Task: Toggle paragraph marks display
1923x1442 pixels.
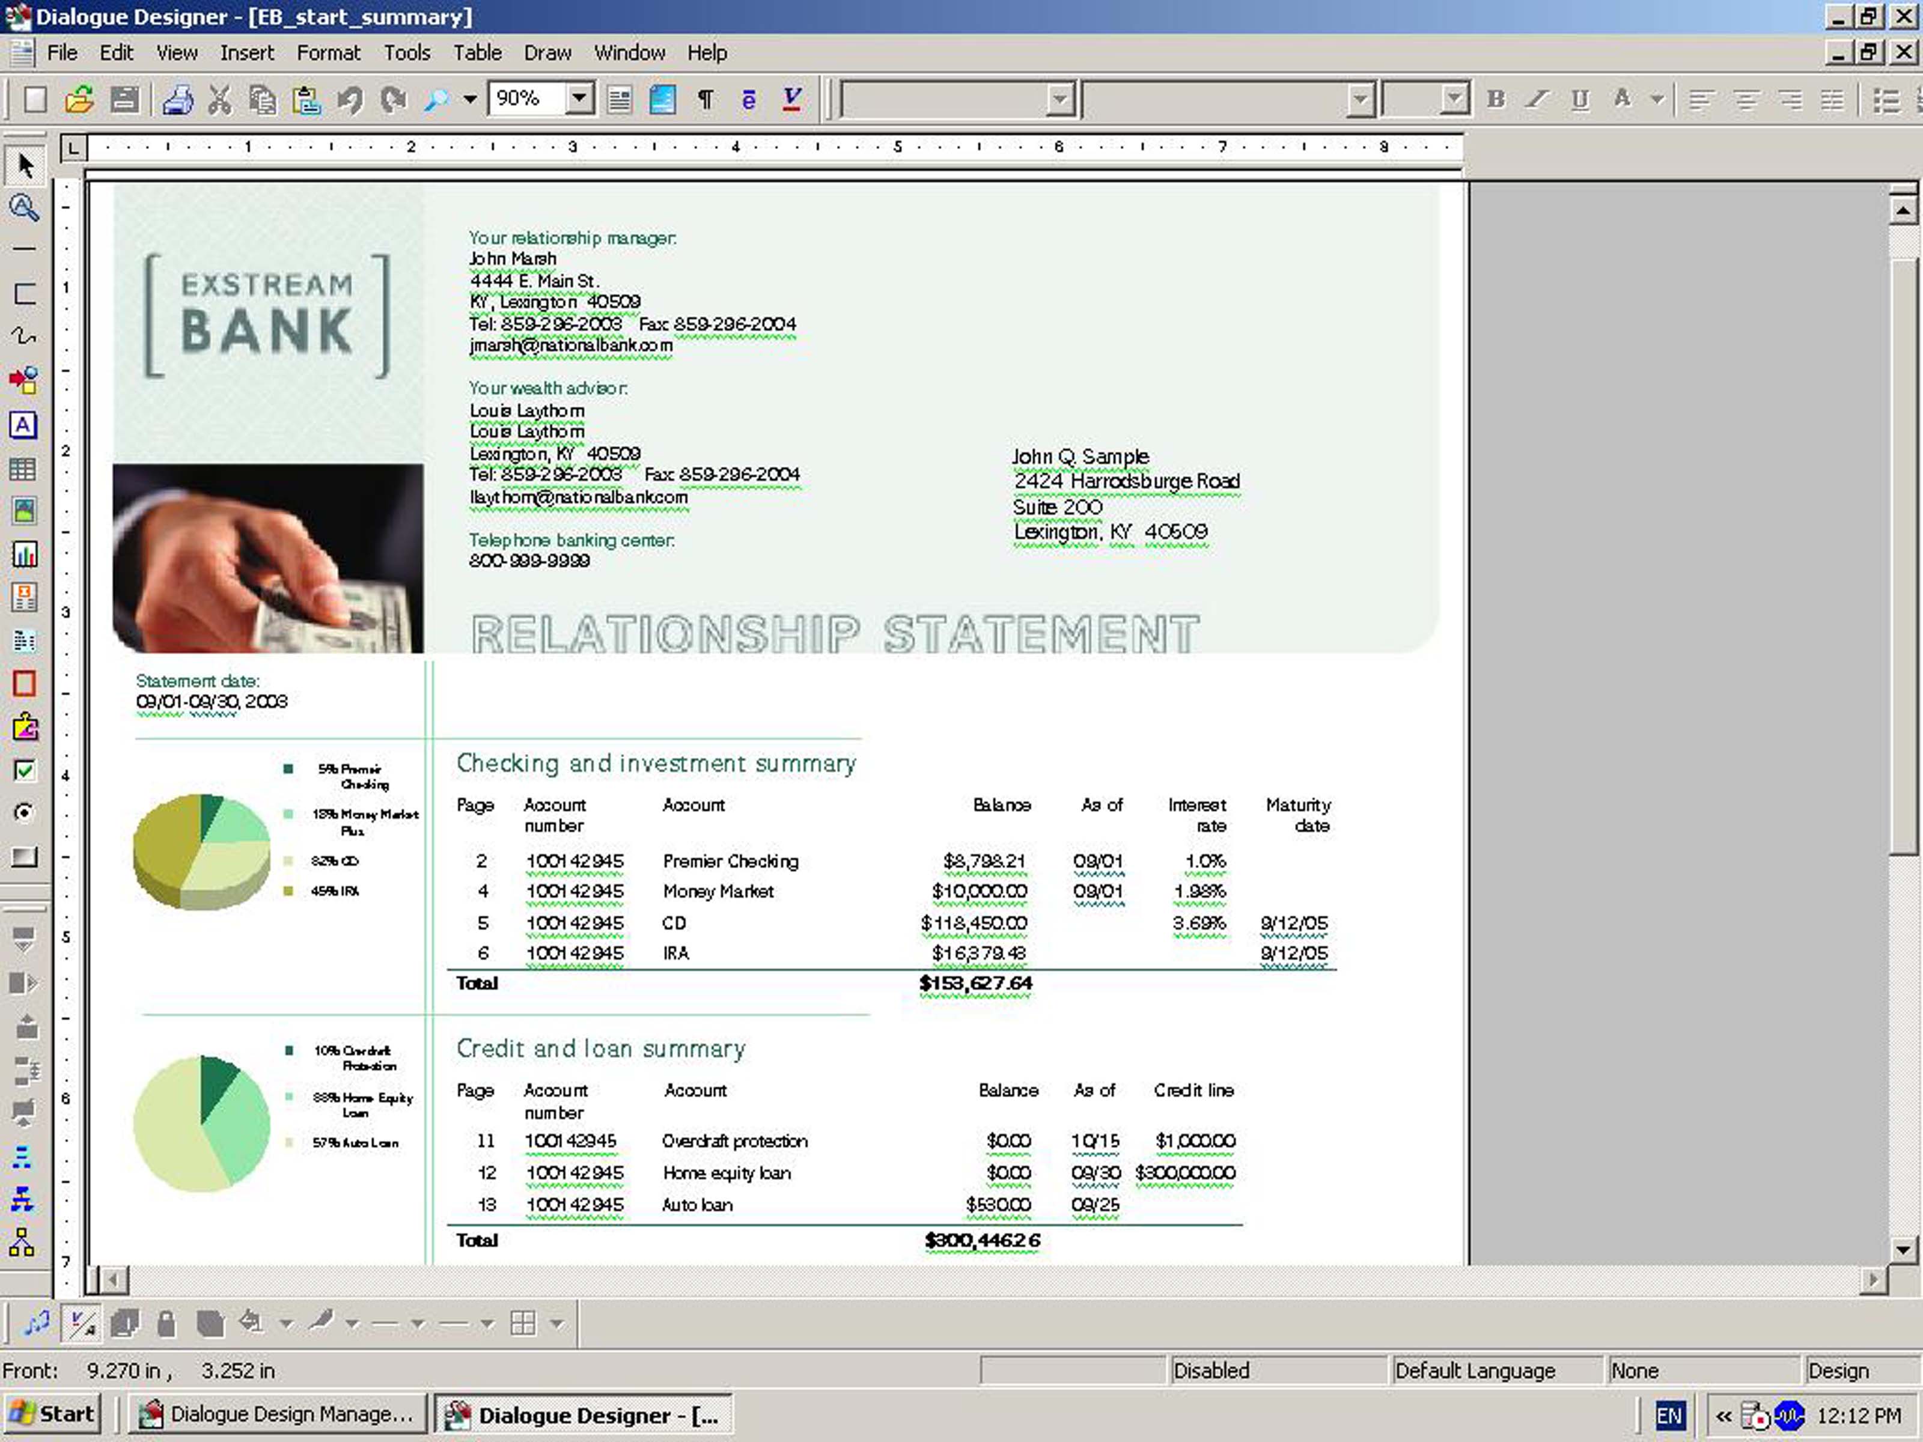Action: 705,100
